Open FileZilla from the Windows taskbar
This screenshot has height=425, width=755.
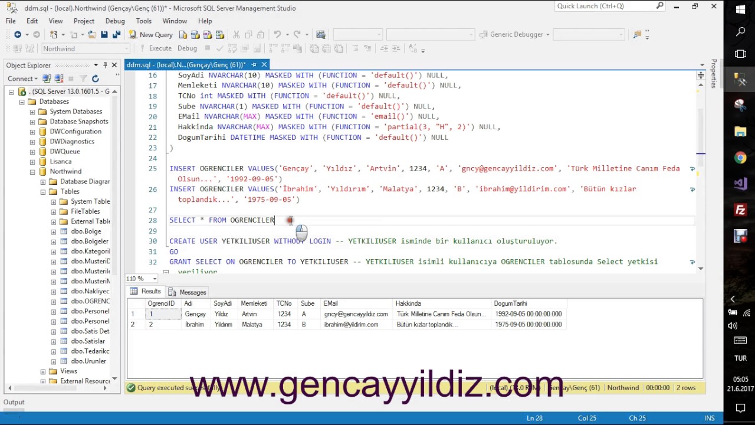740,210
